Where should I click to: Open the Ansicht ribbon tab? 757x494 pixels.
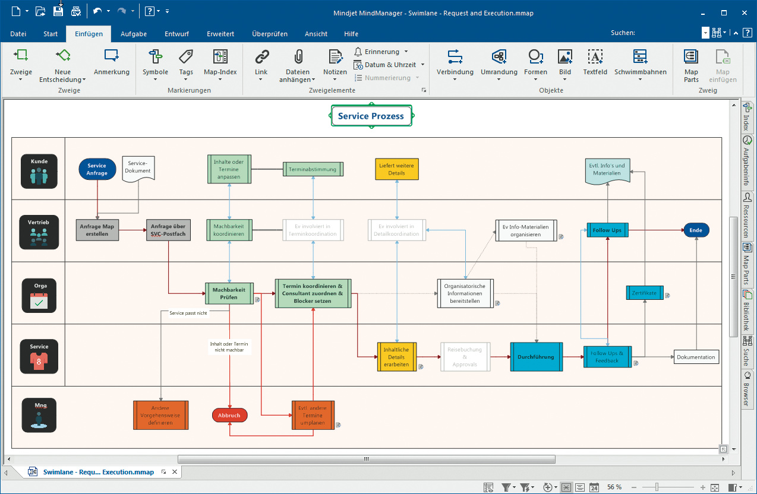316,34
